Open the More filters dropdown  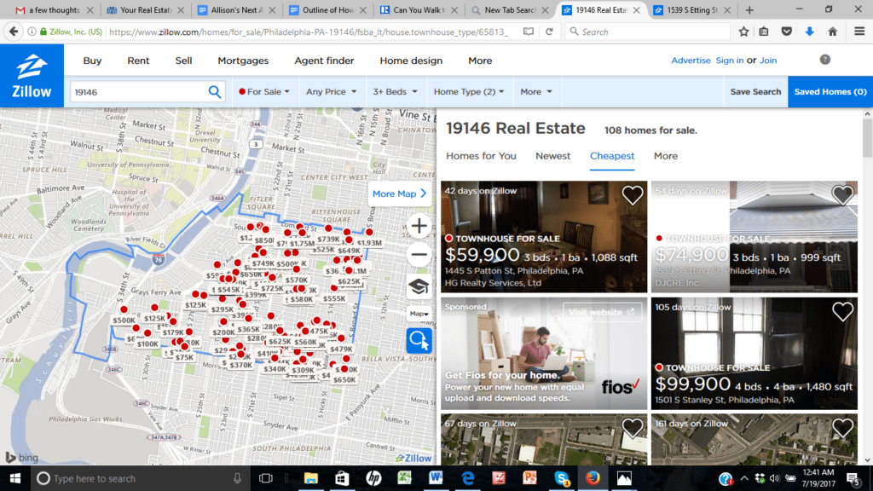[x=535, y=92]
